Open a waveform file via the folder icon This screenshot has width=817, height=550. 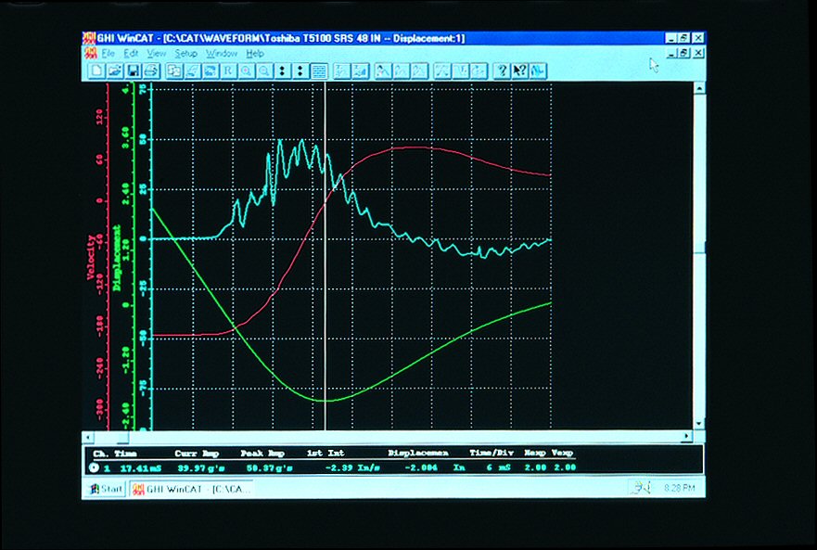click(115, 70)
